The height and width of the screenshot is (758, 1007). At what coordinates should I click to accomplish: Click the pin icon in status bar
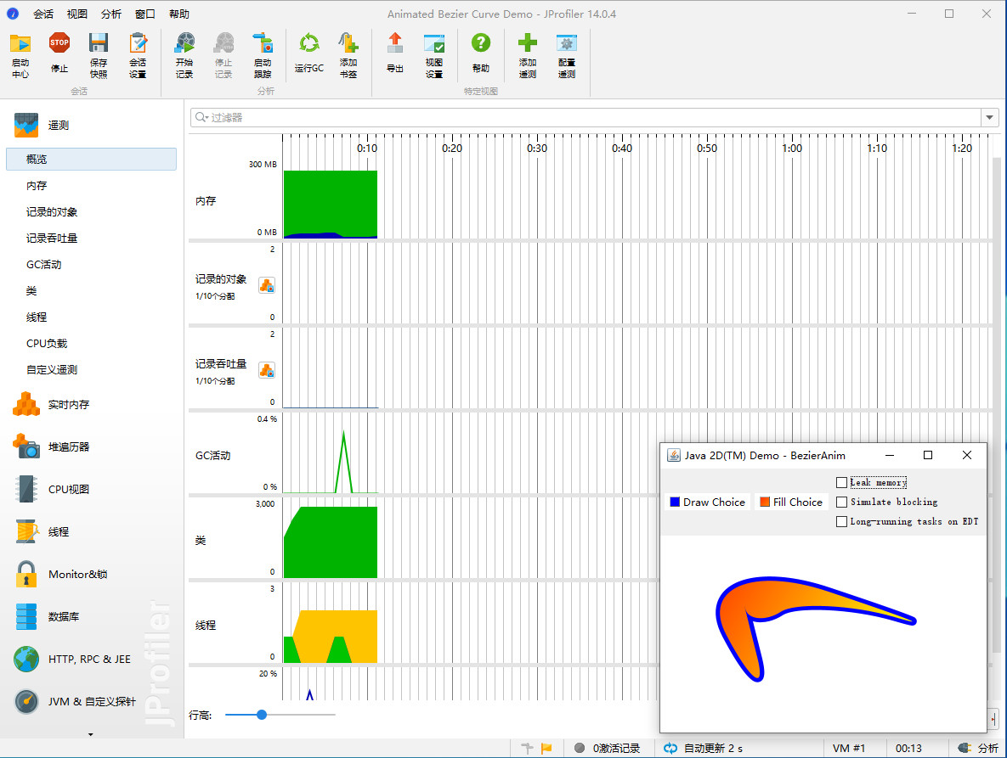click(x=527, y=748)
